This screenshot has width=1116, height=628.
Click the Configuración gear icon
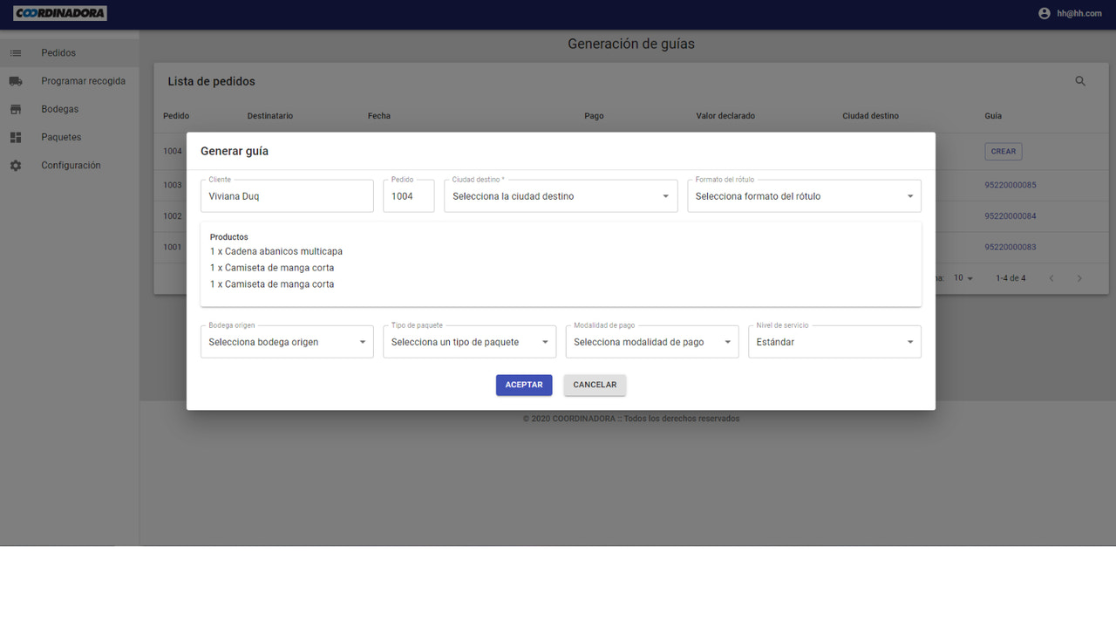[x=16, y=165]
